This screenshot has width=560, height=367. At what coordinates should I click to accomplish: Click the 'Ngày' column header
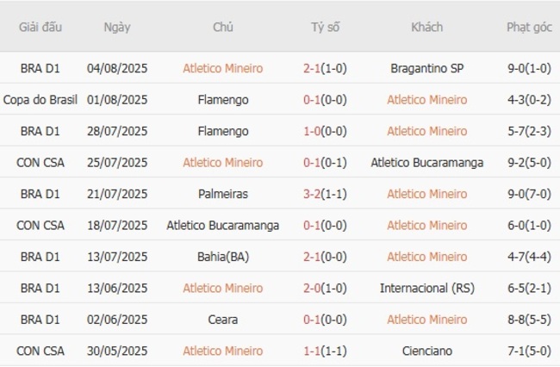[x=117, y=27]
